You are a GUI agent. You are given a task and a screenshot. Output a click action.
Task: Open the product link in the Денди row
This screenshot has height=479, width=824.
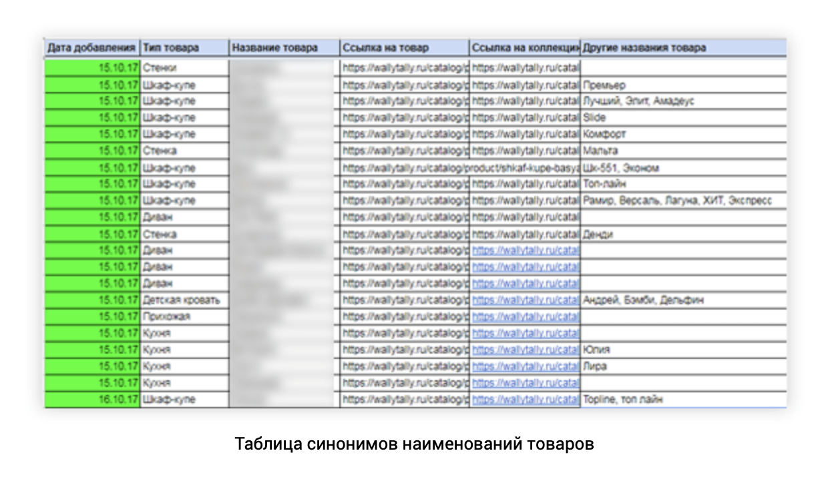(405, 234)
